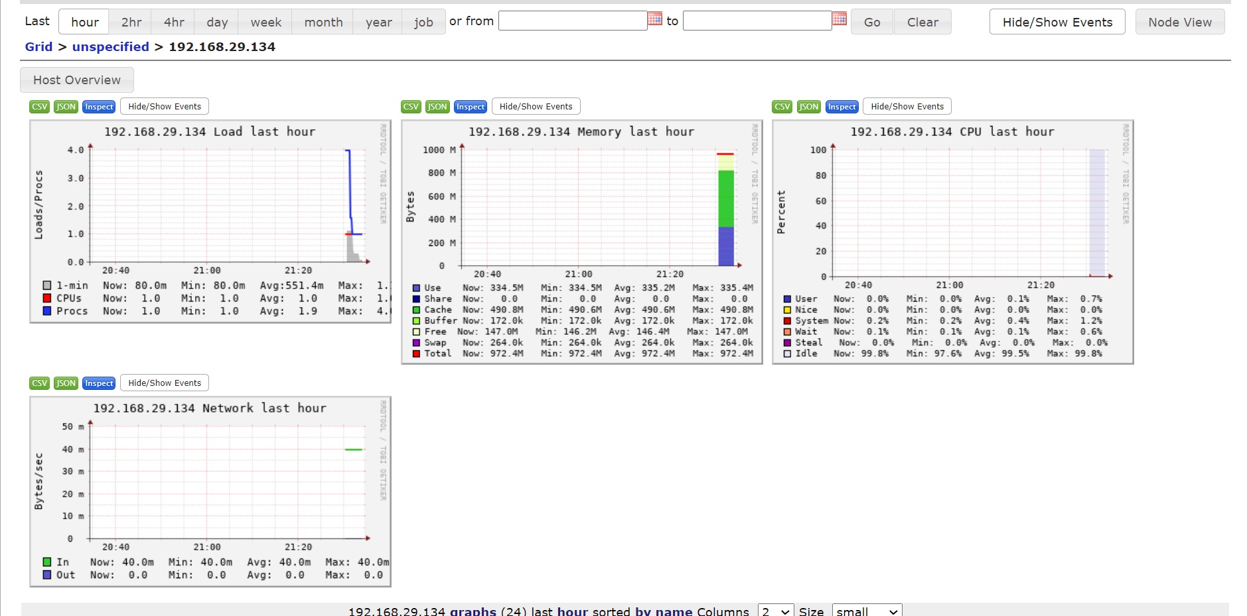
Task: Download CSV for the Network graph
Action: tap(40, 383)
